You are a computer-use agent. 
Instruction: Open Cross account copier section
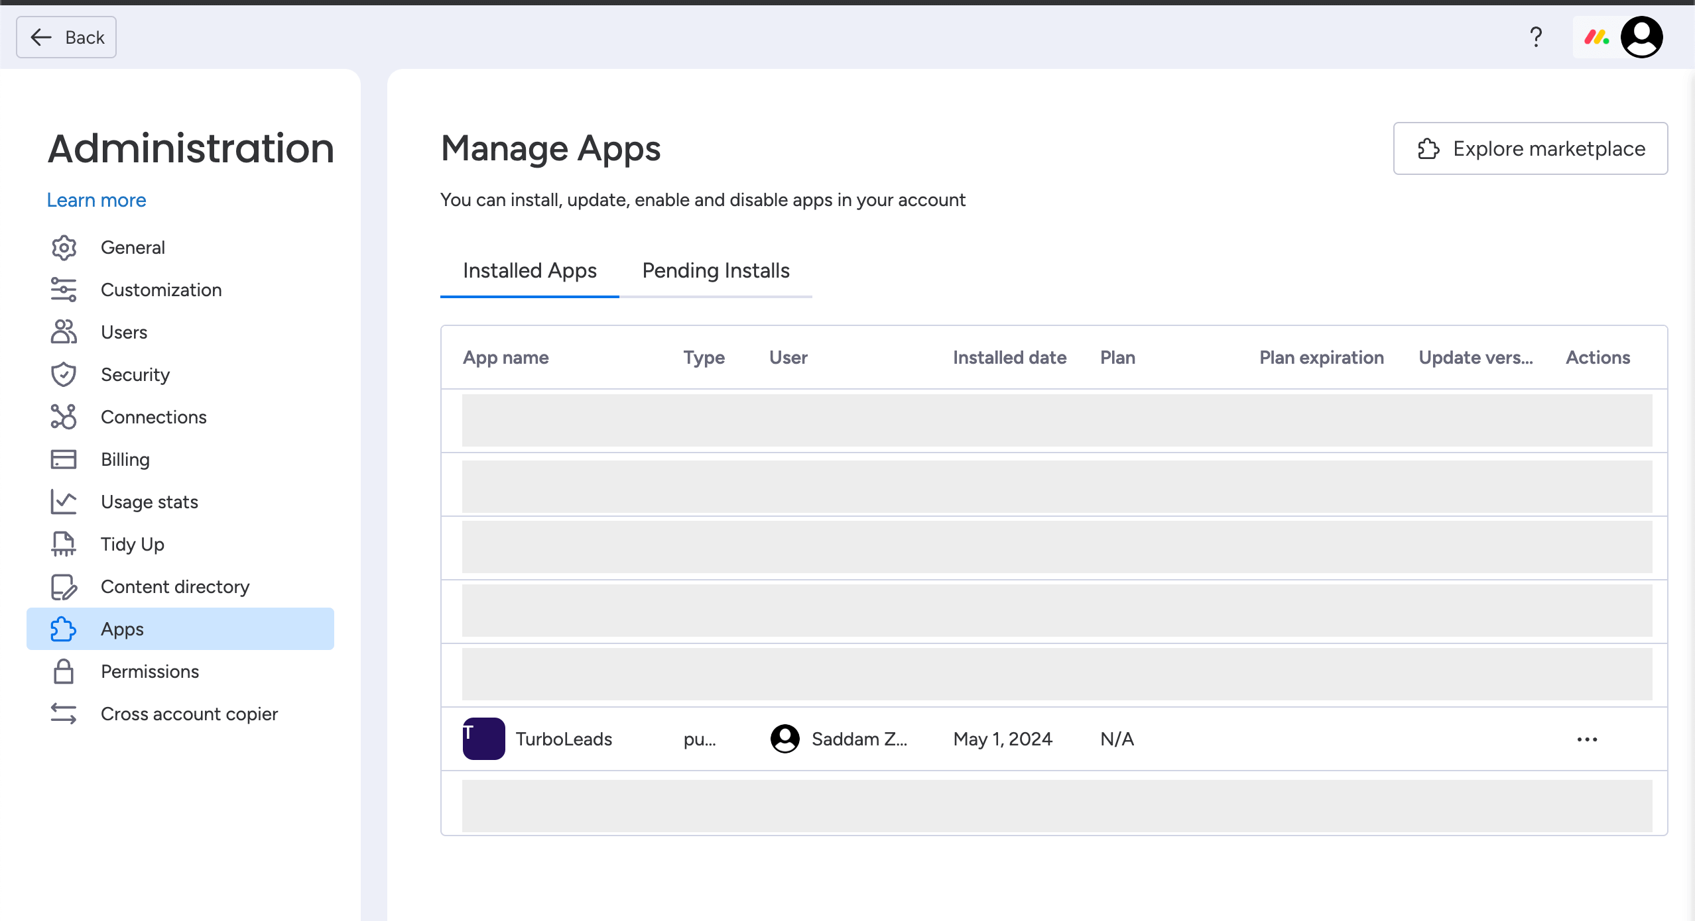click(189, 714)
